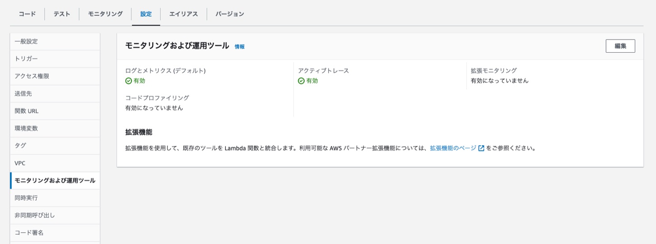Select the 設定 tab
The image size is (656, 244).
tap(146, 14)
